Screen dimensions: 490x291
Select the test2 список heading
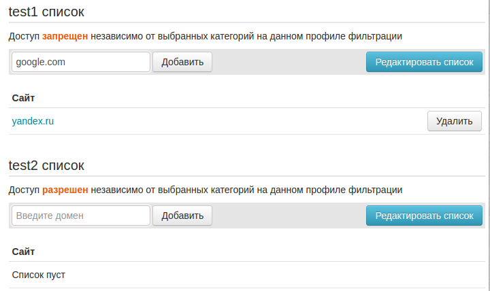pyautogui.click(x=46, y=165)
